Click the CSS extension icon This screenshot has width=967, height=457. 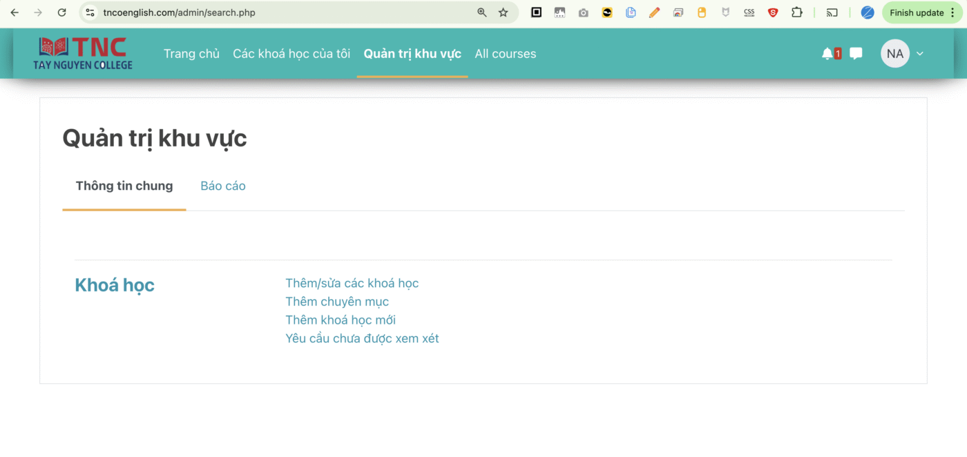click(x=749, y=12)
